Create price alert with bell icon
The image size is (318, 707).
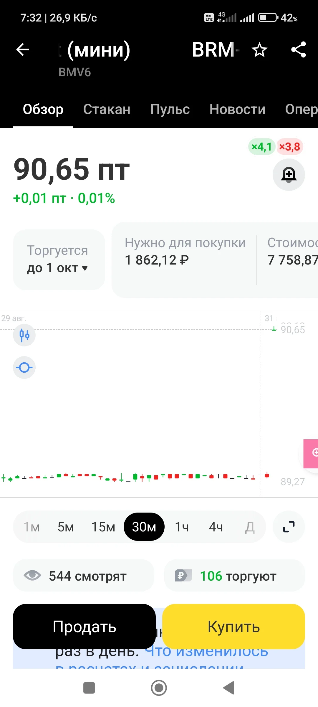click(289, 175)
